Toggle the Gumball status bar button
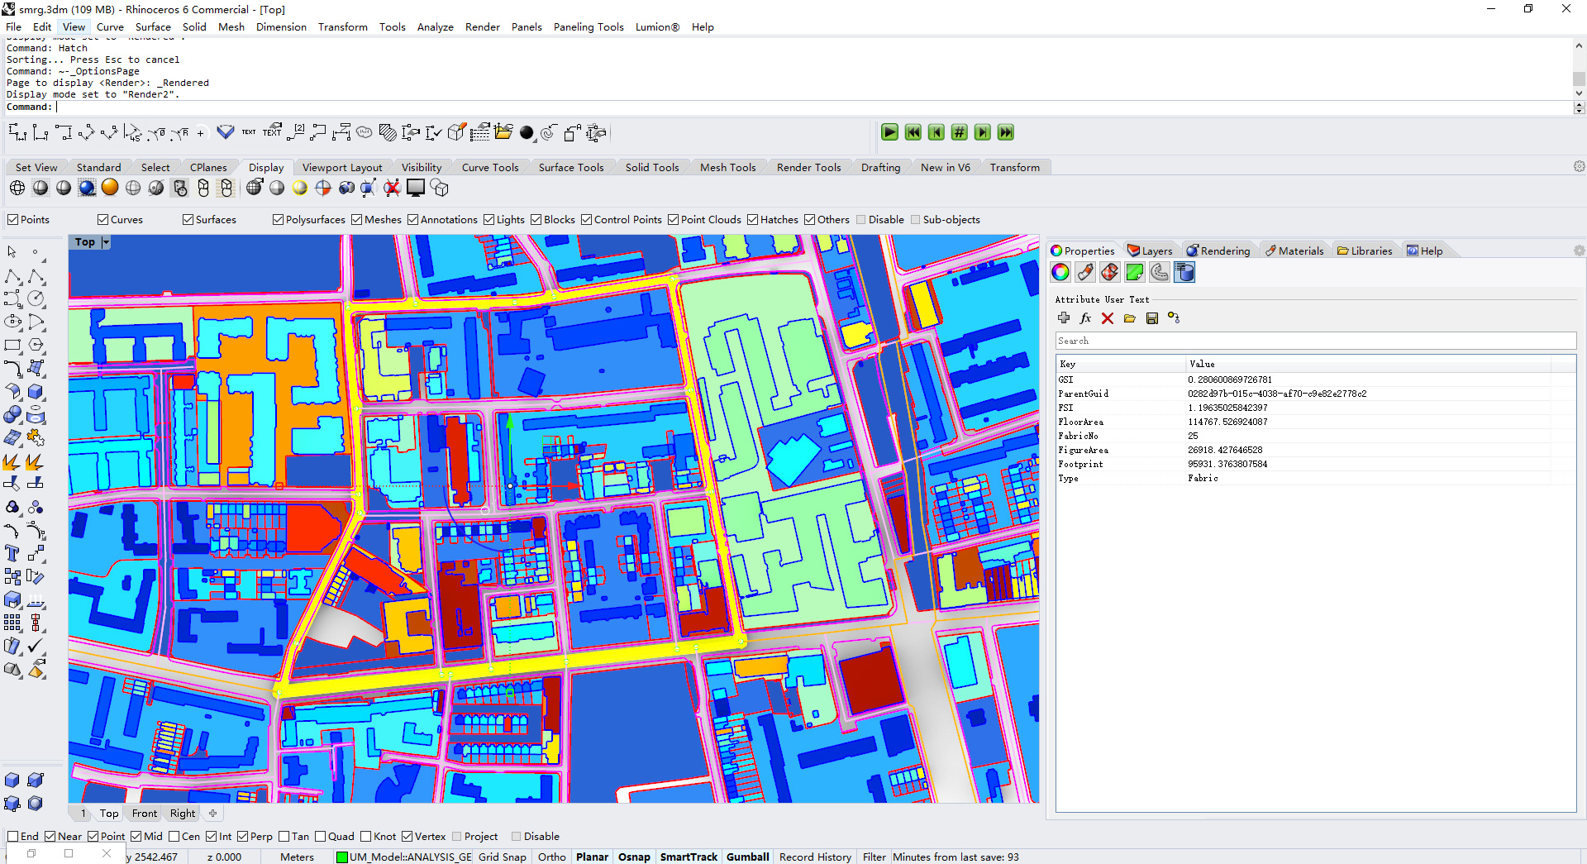This screenshot has width=1587, height=864. (x=747, y=857)
